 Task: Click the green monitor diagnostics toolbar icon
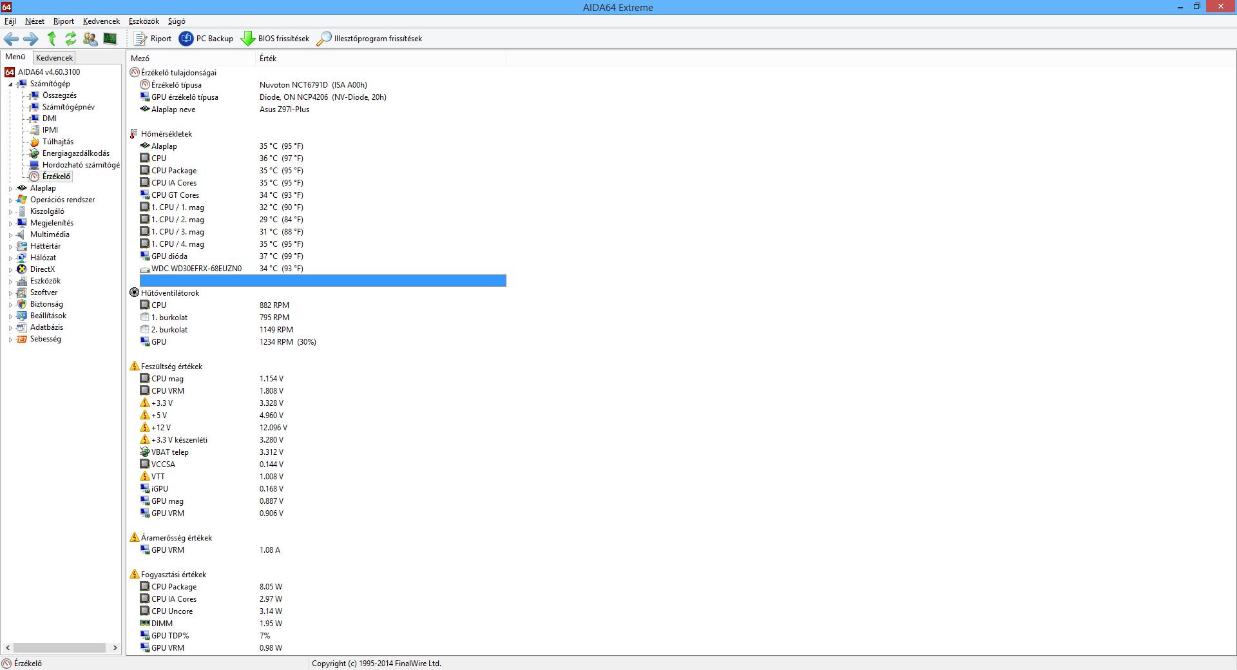[x=110, y=39]
